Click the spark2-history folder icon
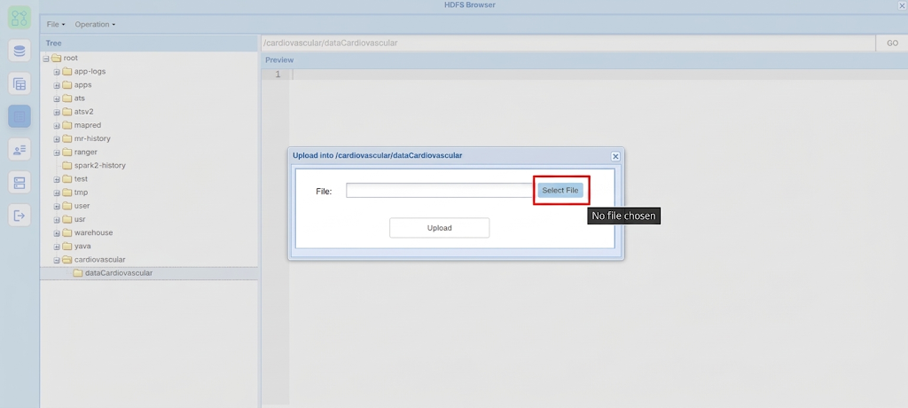This screenshot has width=908, height=408. click(x=67, y=165)
